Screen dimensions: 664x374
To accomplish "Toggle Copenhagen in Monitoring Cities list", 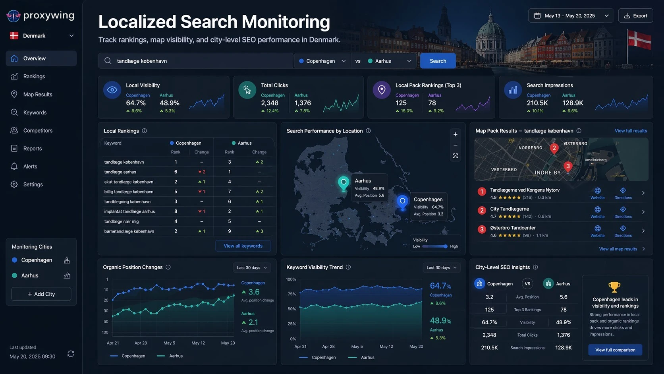I will click(x=37, y=260).
